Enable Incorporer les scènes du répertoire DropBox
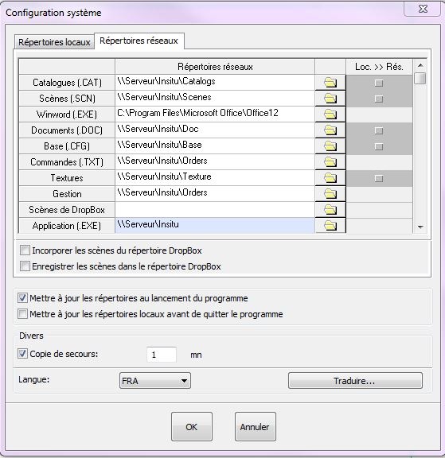This screenshot has width=445, height=458. pyautogui.click(x=25, y=250)
